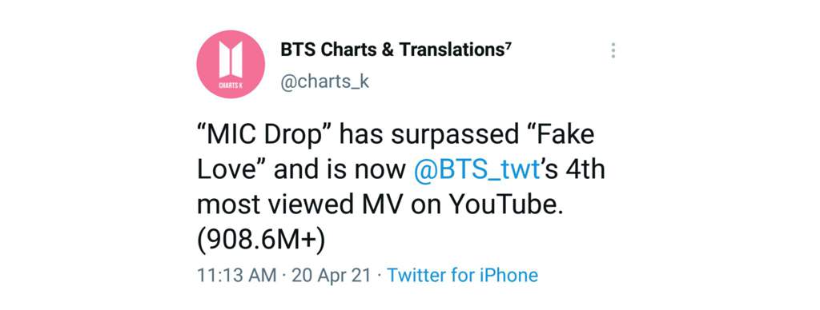Viewport: 820px width, 310px height.
Task: Click the 11:13 AM timestamp
Action: [237, 275]
